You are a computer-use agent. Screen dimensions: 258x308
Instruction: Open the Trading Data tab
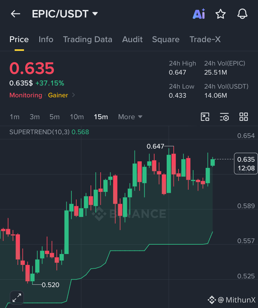pos(88,40)
